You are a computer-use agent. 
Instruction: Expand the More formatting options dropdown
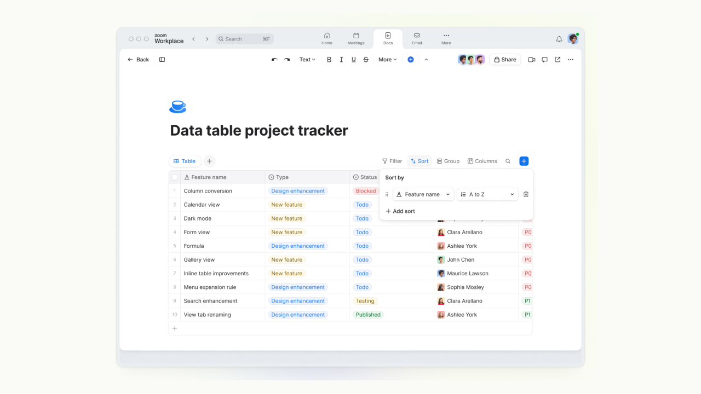click(387, 60)
